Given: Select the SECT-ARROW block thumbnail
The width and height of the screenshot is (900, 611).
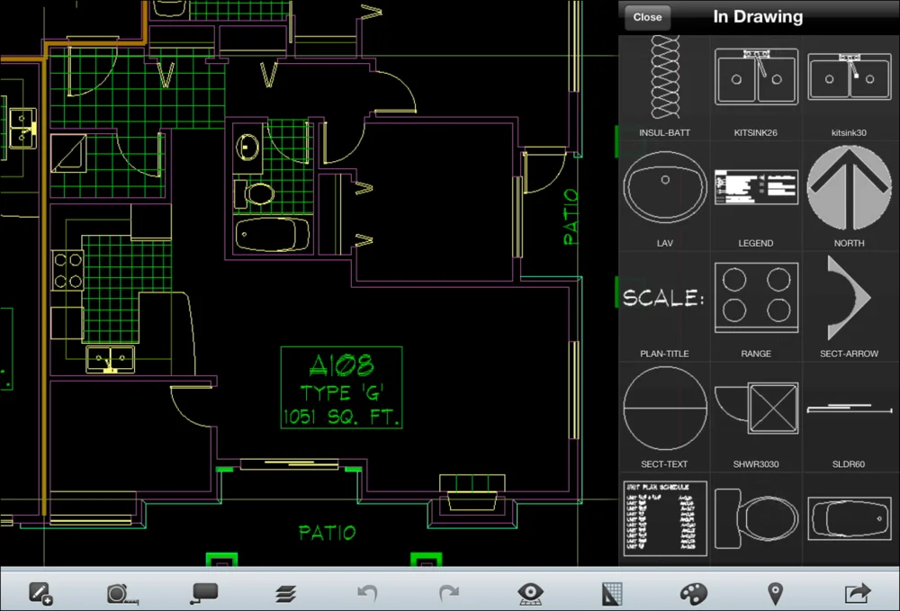Looking at the screenshot, I should (x=849, y=299).
